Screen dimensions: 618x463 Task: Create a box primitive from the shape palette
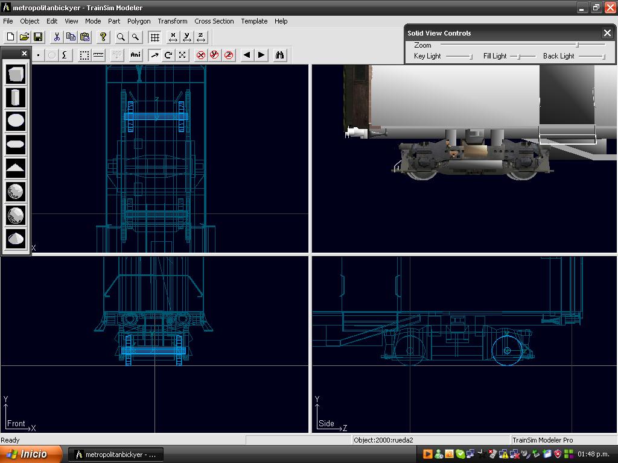click(x=16, y=74)
